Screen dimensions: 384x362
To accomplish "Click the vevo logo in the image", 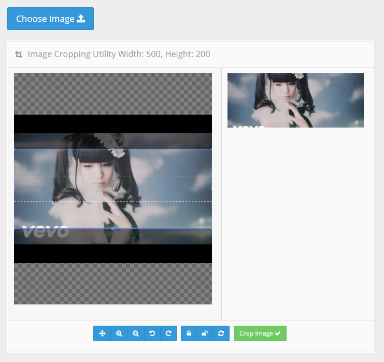I will pos(46,231).
